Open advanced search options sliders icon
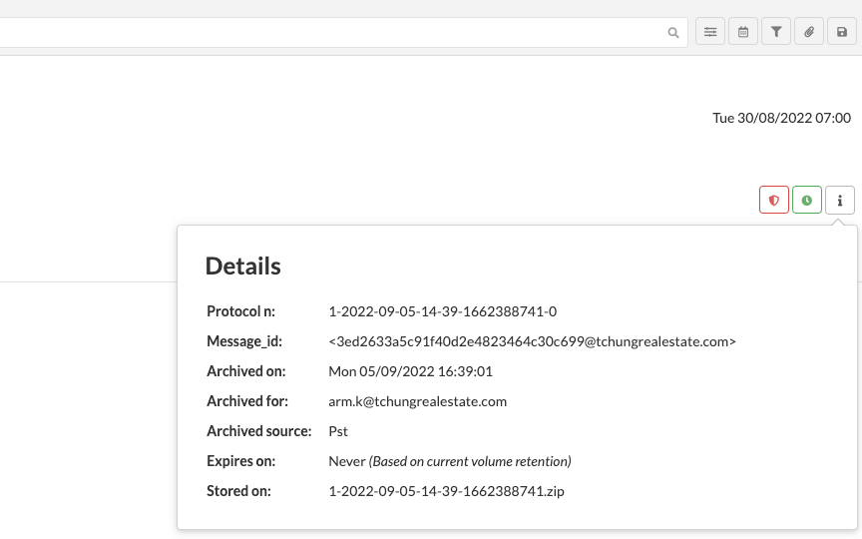 pyautogui.click(x=710, y=32)
